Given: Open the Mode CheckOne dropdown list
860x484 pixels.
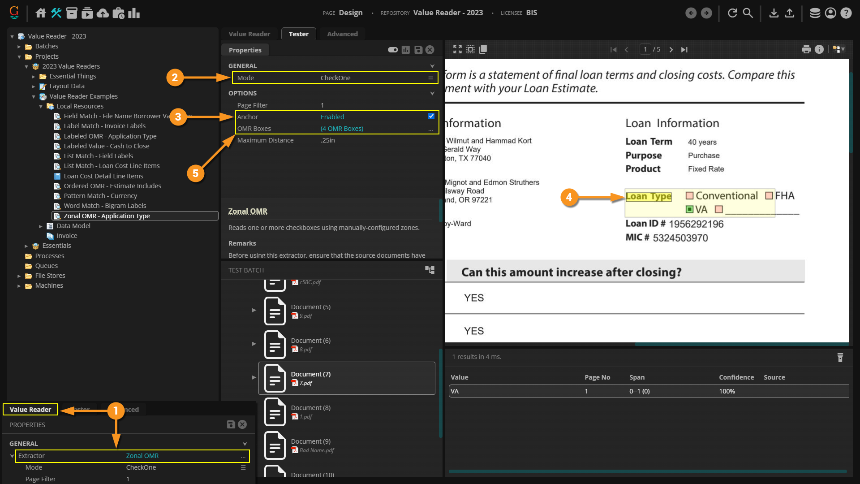Looking at the screenshot, I should (430, 78).
